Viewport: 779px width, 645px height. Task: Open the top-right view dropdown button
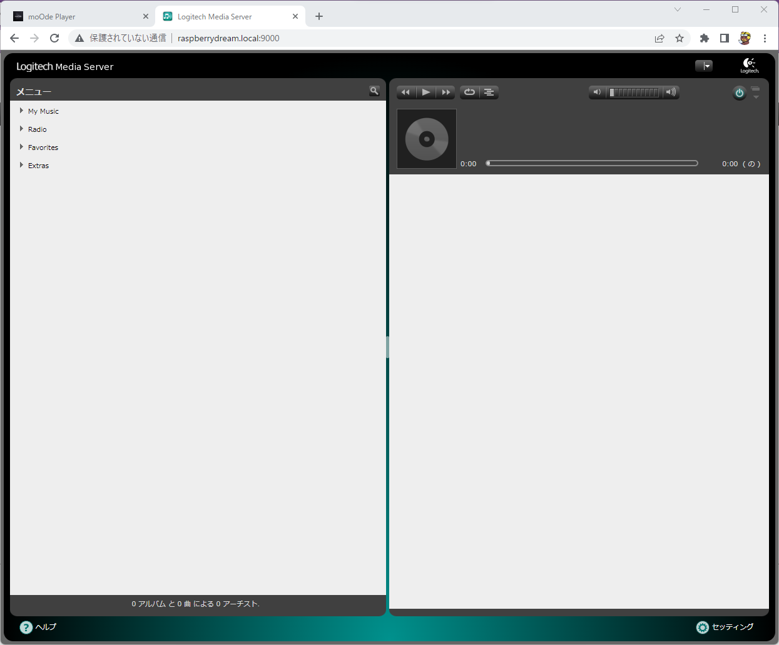pos(704,66)
